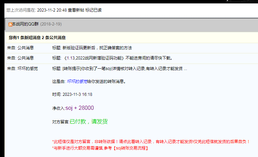Click the orange RSS feed icon

[11, 24]
